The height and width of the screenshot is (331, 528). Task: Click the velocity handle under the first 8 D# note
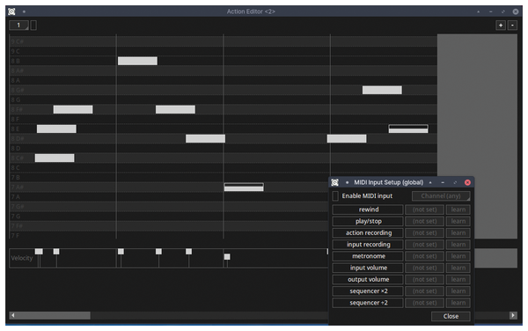coord(189,252)
